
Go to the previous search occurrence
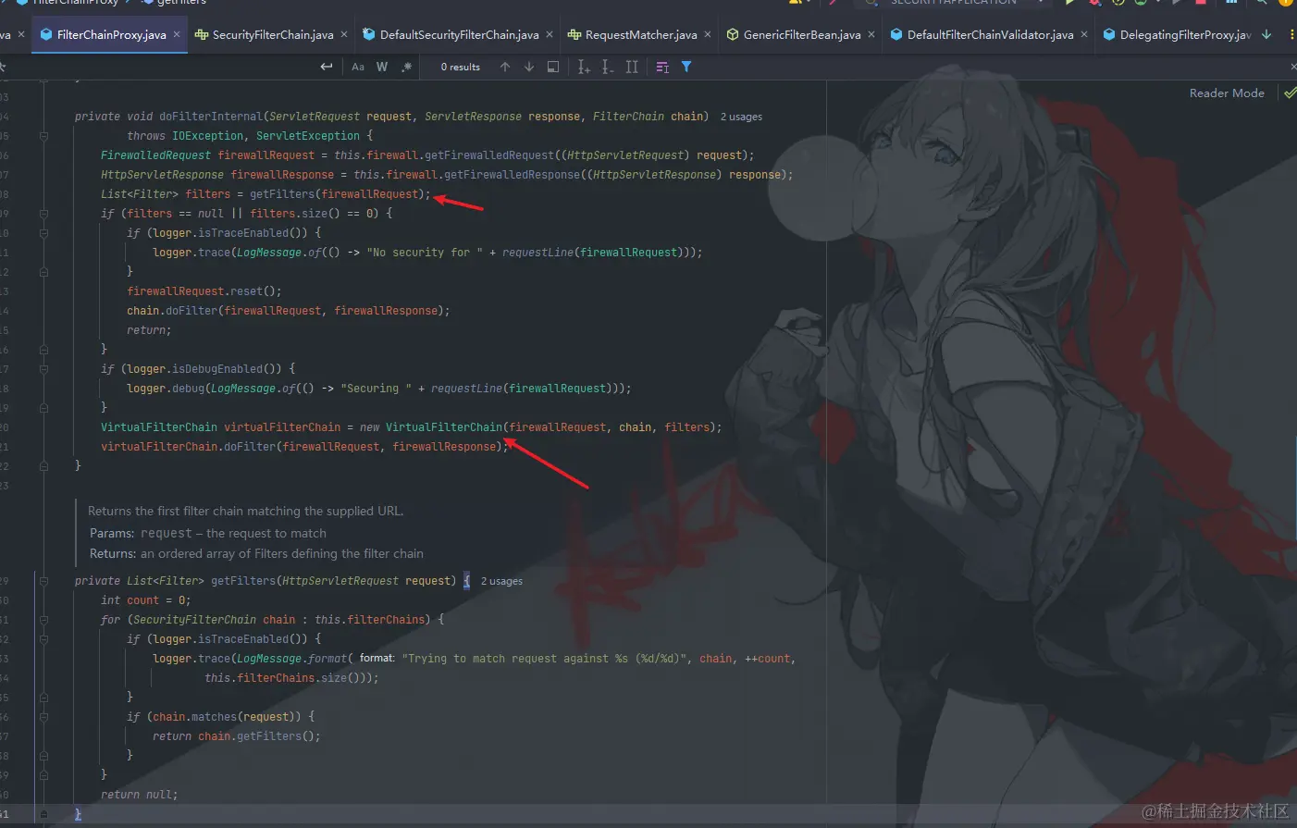coord(505,67)
